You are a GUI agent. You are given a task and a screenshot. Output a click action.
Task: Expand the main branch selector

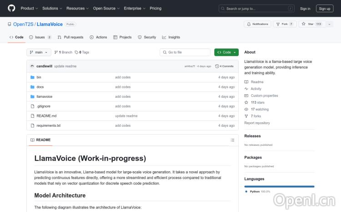(x=39, y=53)
